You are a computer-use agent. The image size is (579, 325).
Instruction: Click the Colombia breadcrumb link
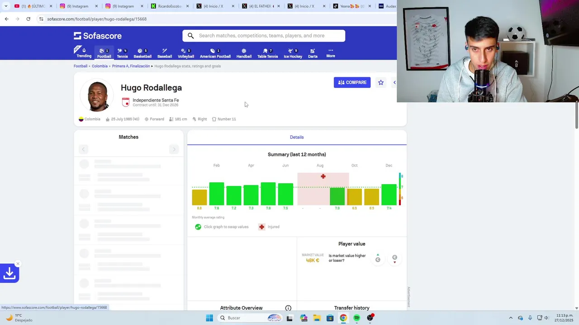coord(100,66)
